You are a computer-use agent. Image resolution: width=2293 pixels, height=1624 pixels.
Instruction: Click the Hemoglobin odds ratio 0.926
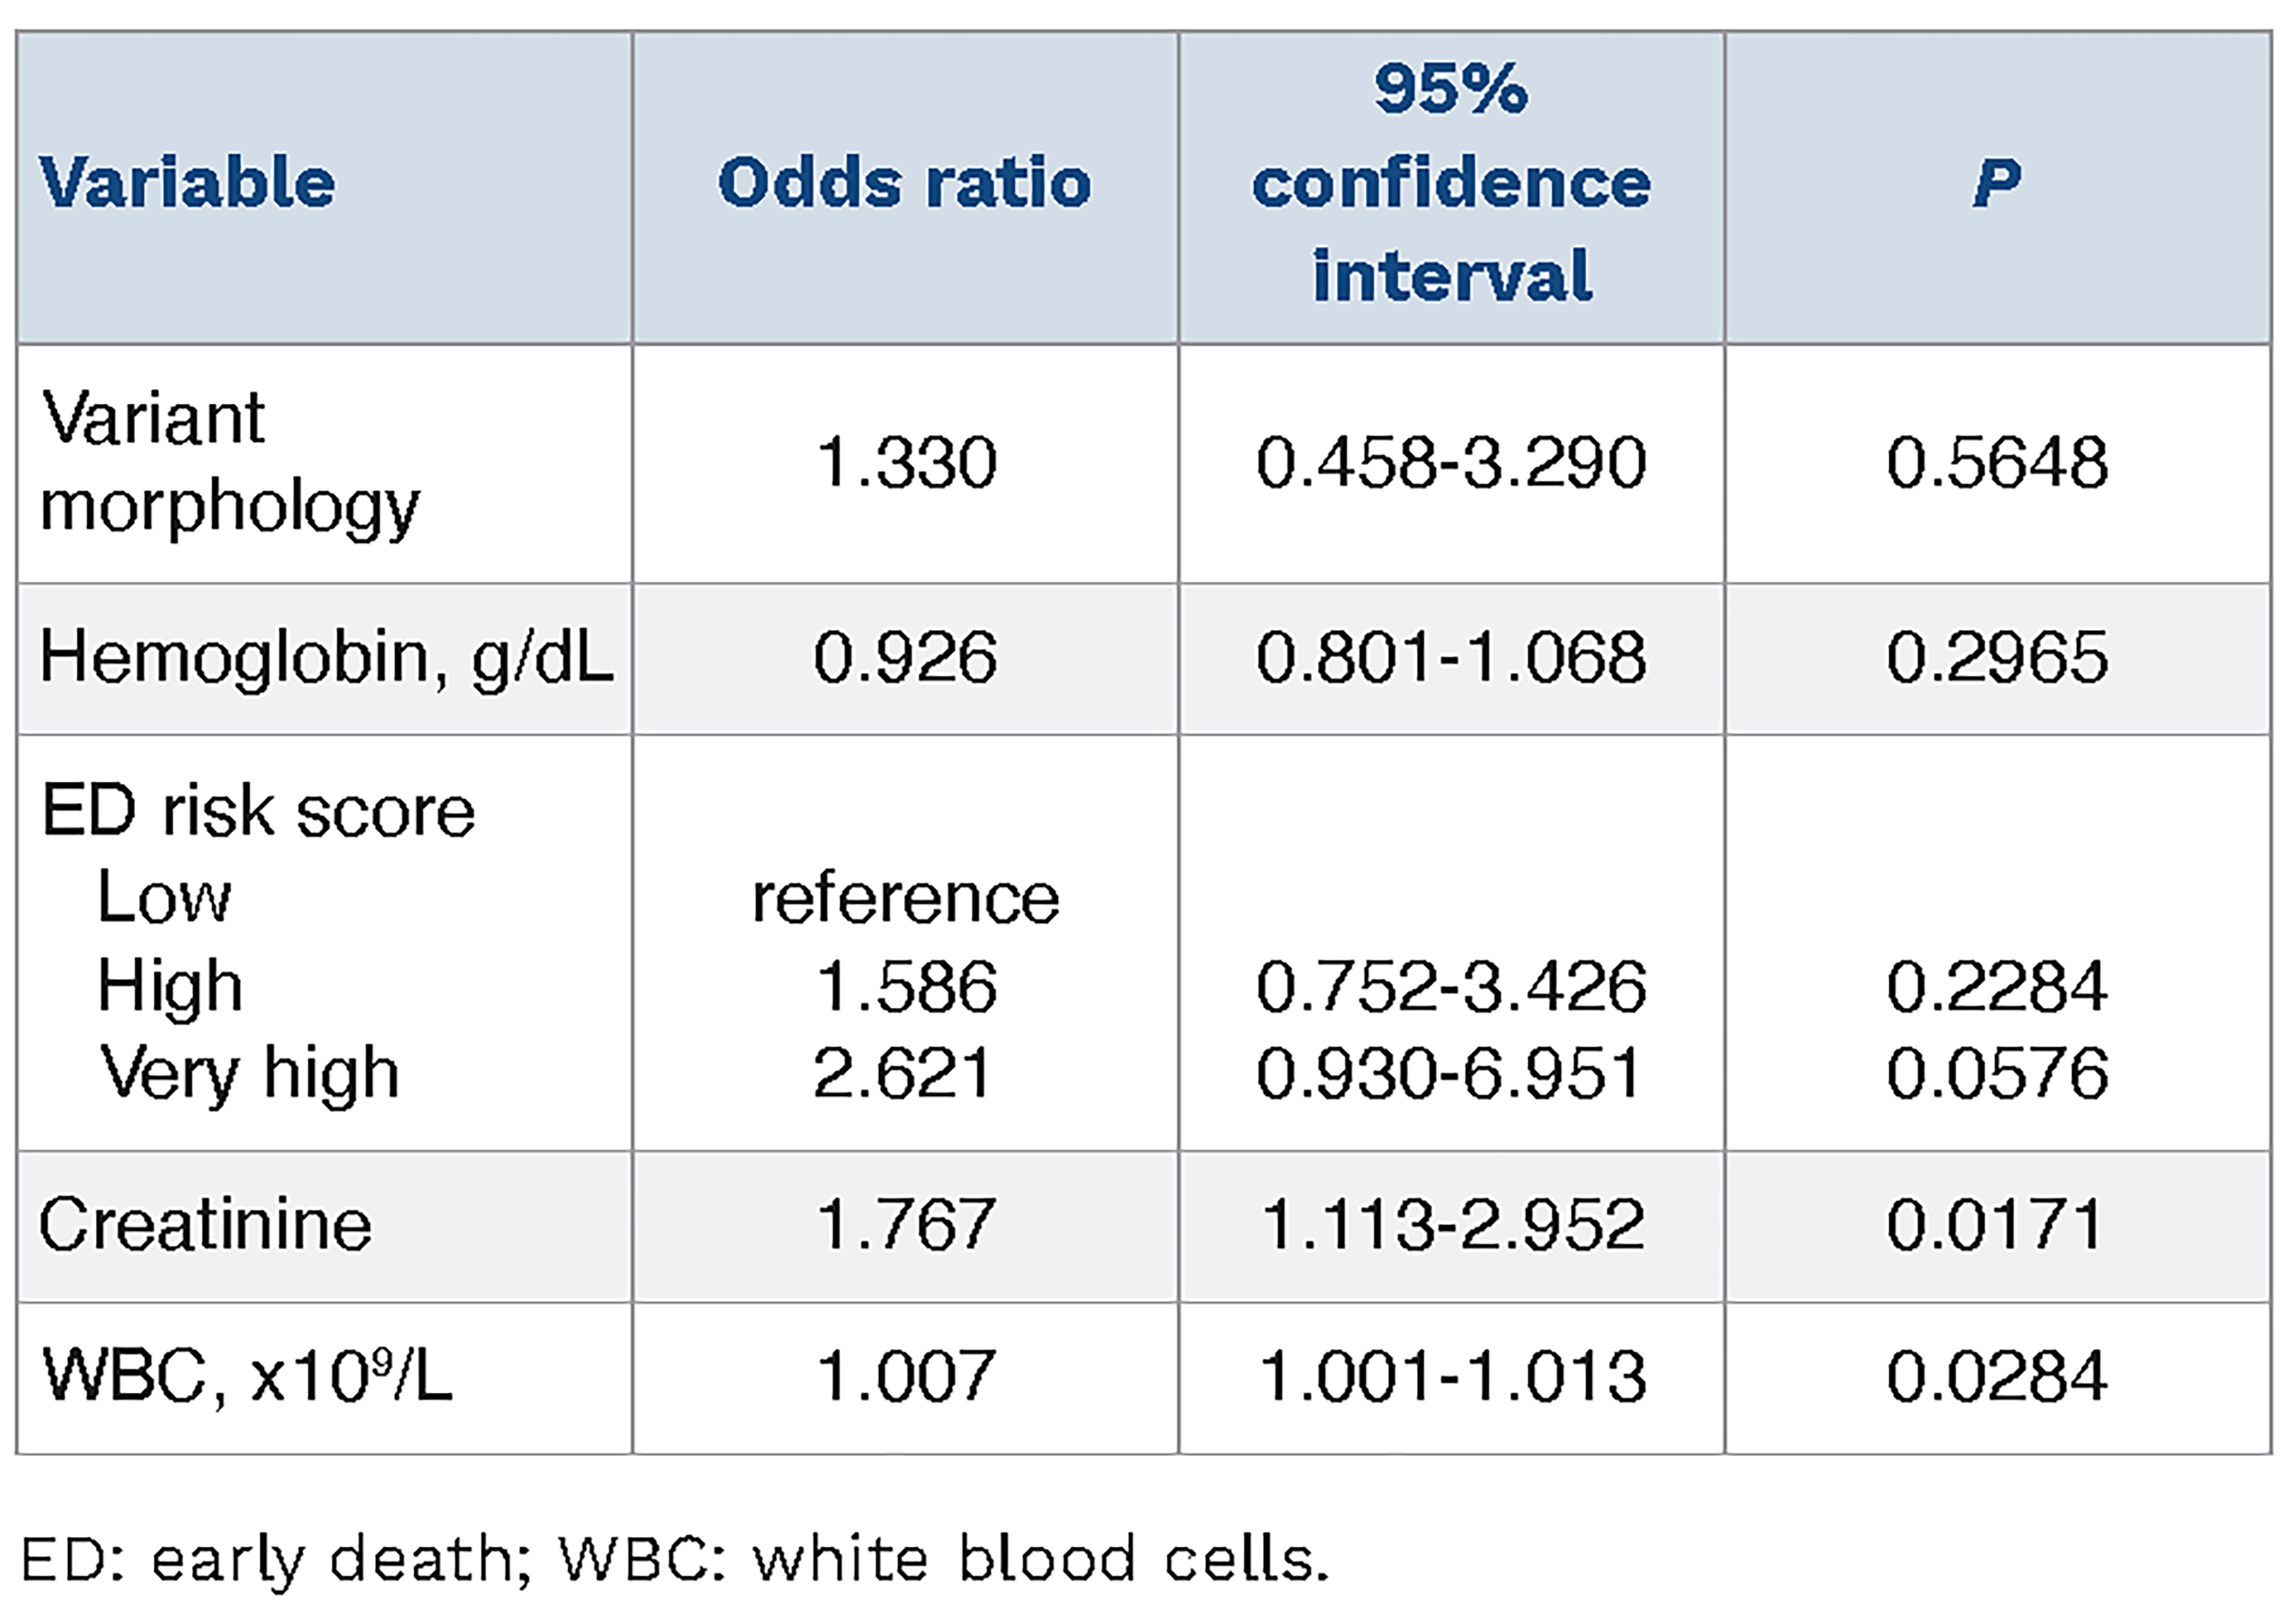pos(905,658)
